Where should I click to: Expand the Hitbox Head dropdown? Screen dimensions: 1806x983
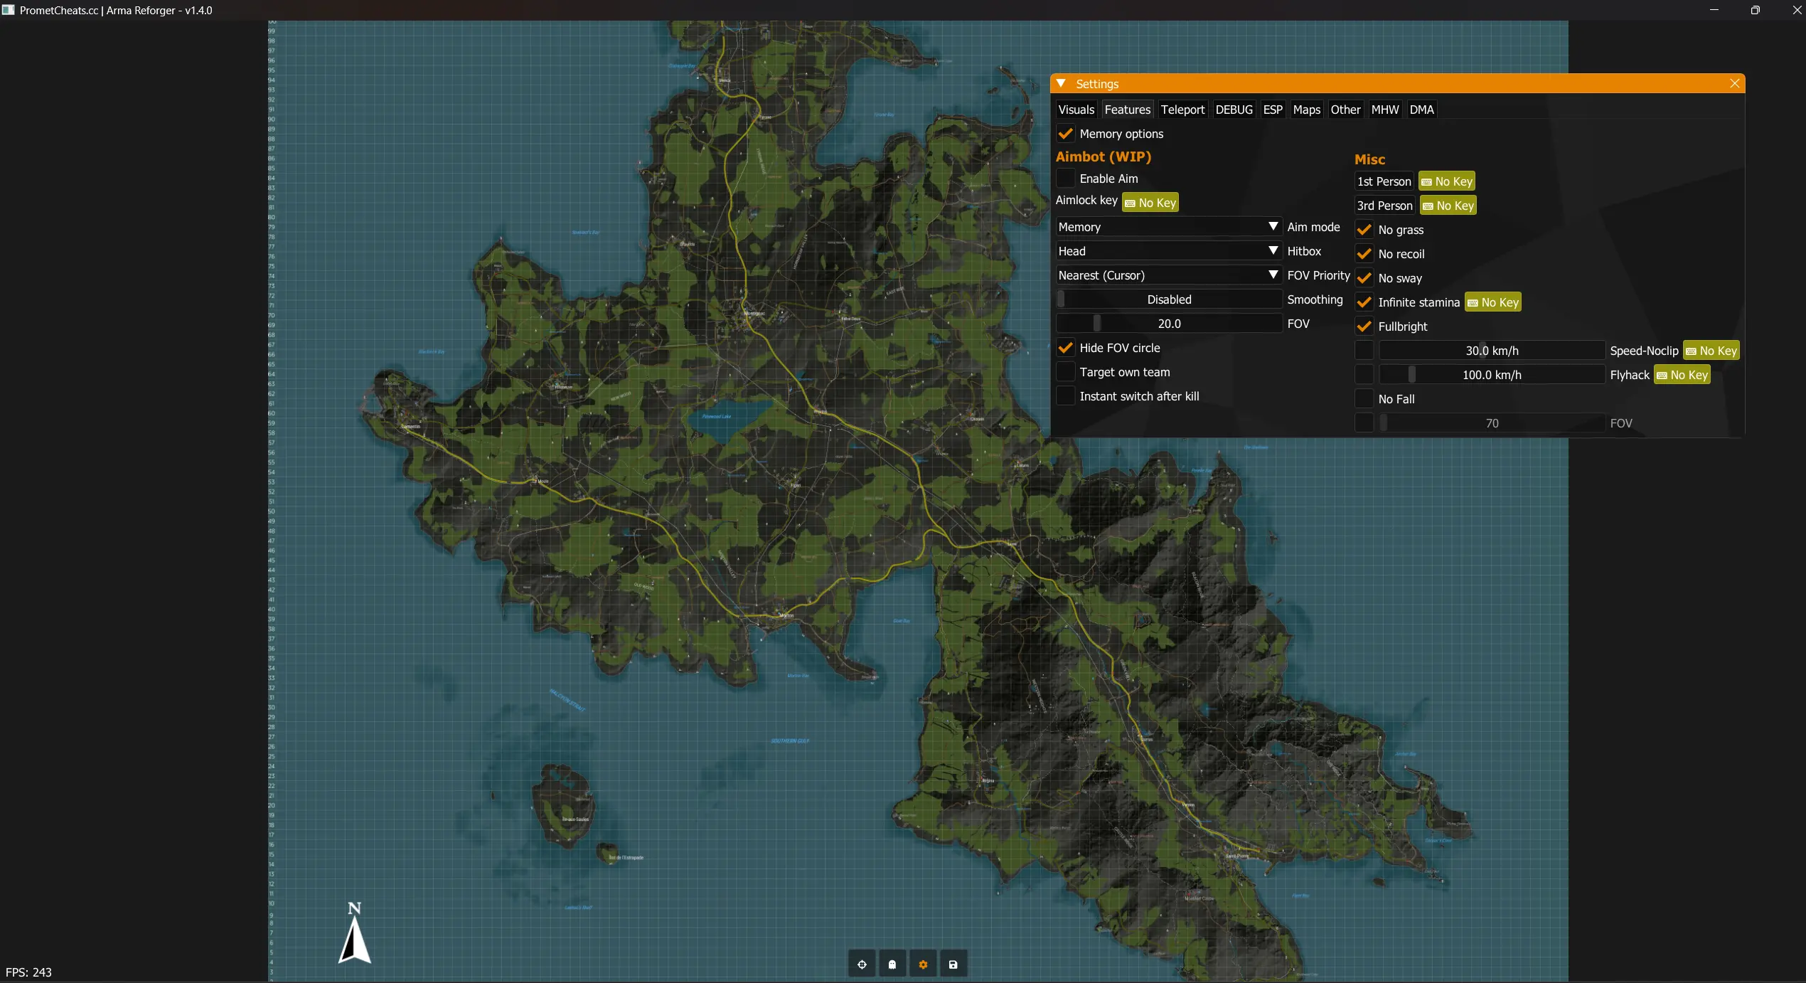pos(1168,251)
